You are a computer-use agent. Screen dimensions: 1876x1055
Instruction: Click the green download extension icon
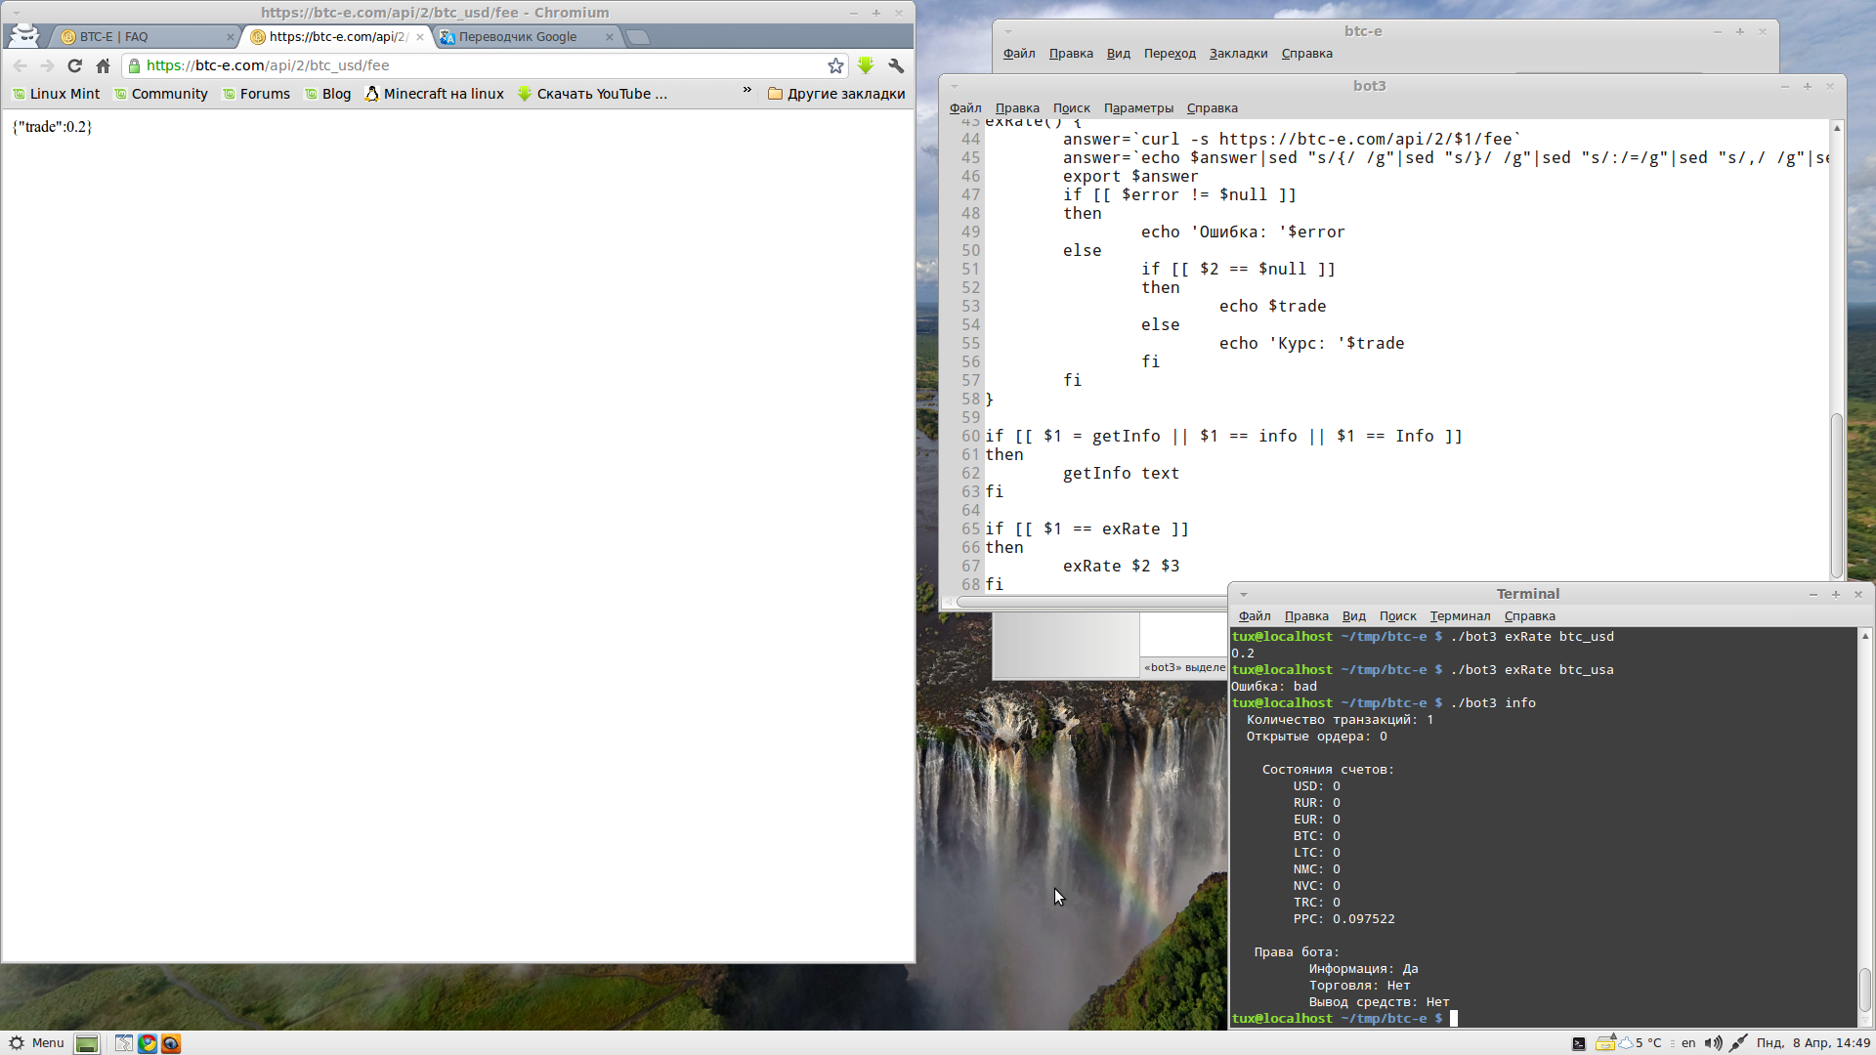pos(866,65)
